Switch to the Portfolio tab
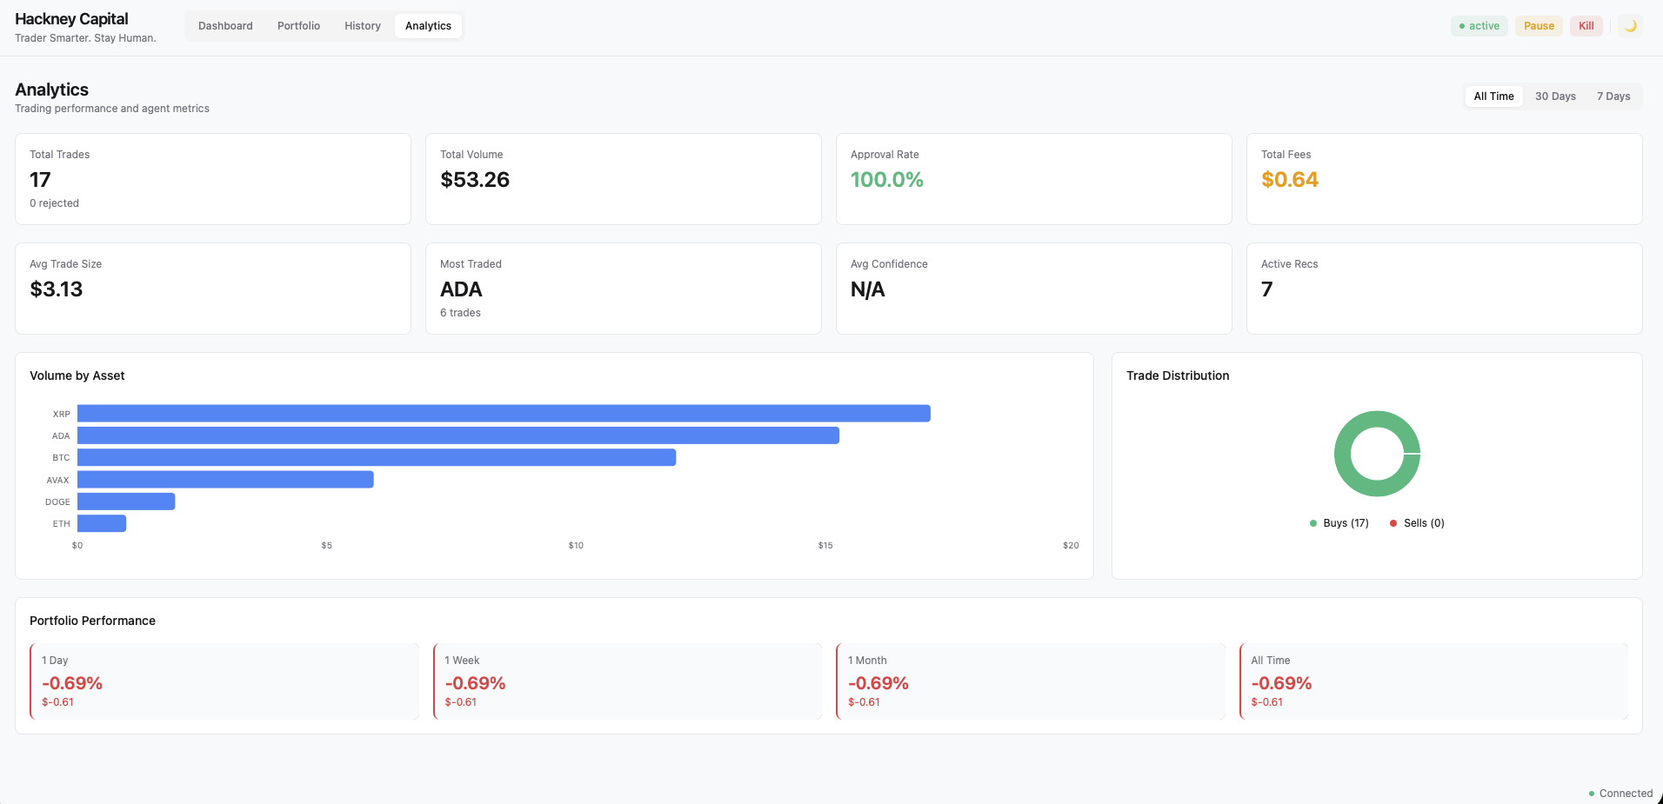 tap(298, 25)
